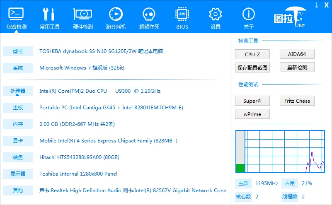Open the 关于 info icon

[x=248, y=14]
